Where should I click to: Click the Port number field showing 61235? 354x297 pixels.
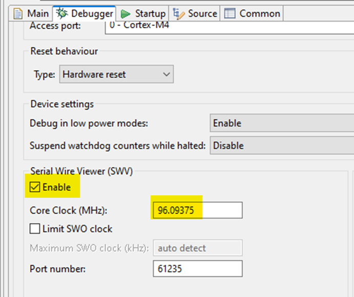(x=197, y=268)
